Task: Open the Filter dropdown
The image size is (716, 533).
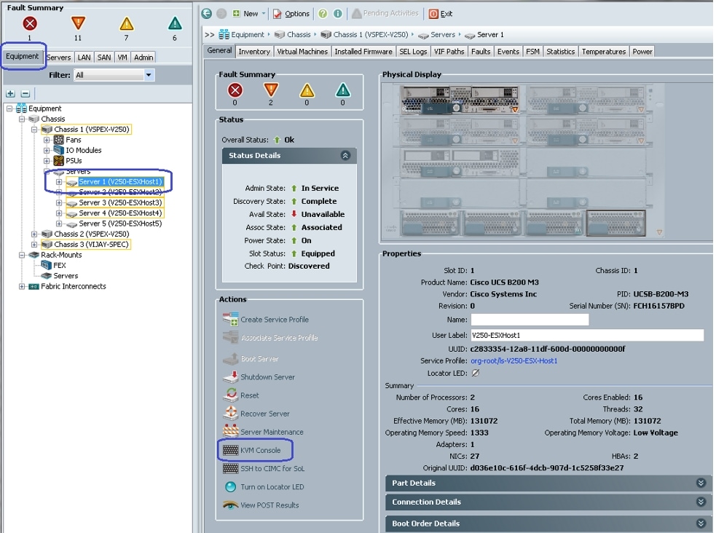Action: [x=149, y=75]
